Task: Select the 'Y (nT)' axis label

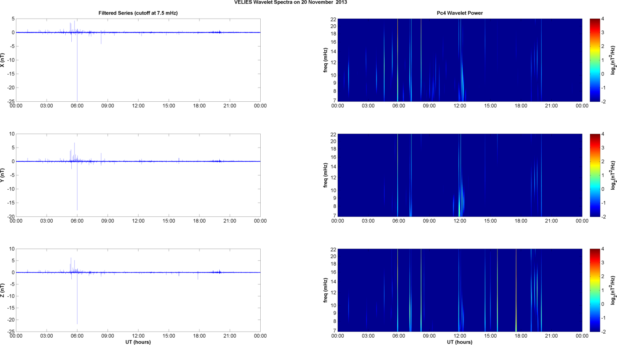Action: (2, 175)
